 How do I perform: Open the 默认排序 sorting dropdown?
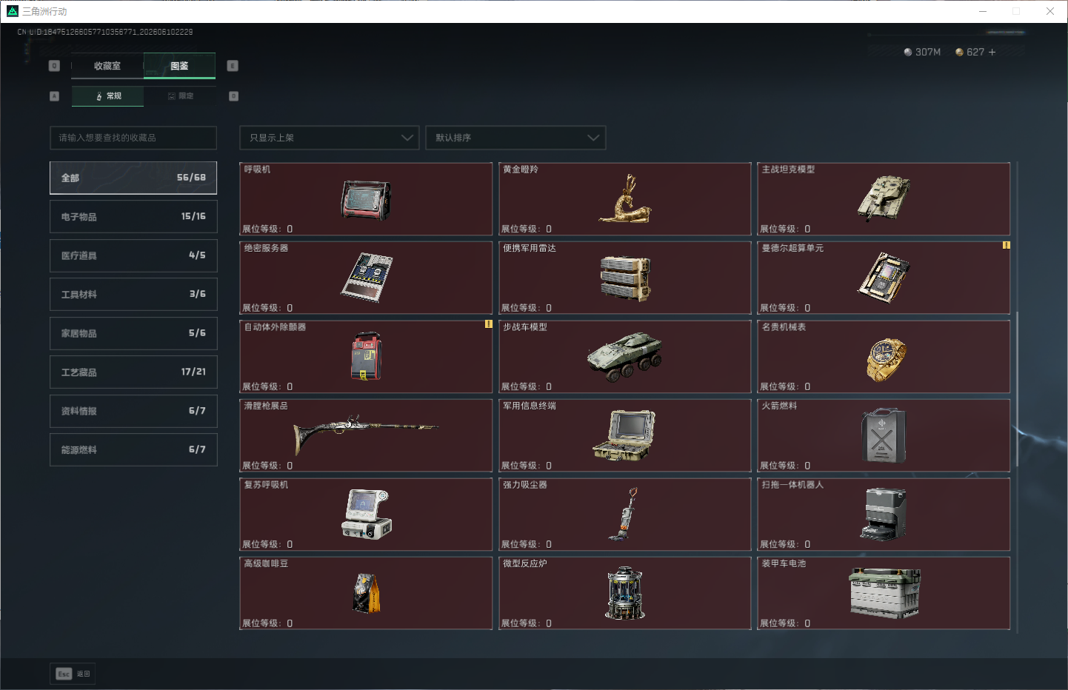515,138
